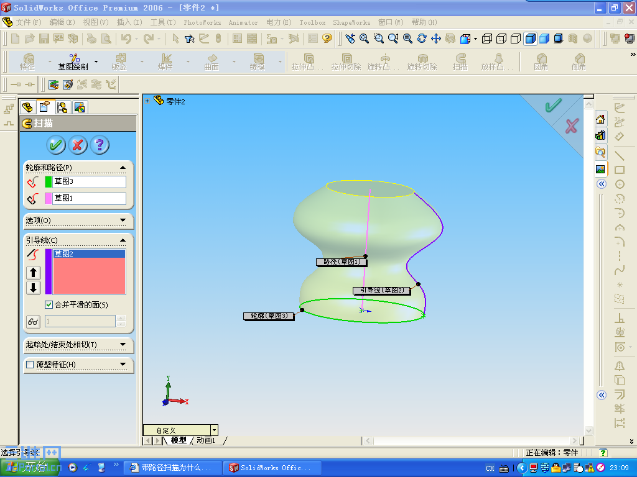637x477 pixels.
Task: Expand the 零件2 tree node in graphics area
Action: (x=147, y=101)
